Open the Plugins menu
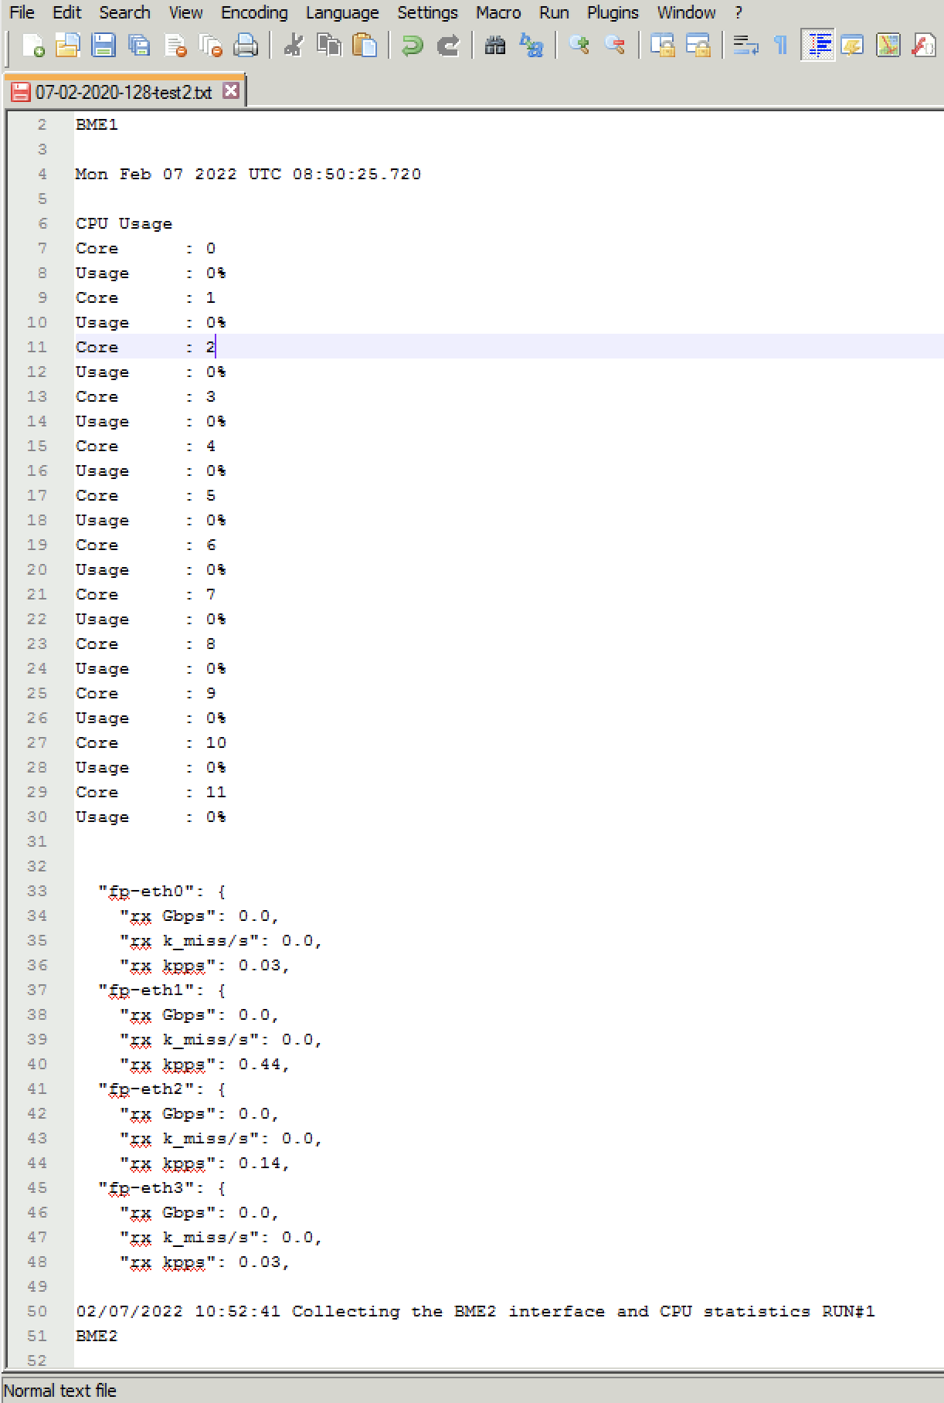 pyautogui.click(x=613, y=12)
